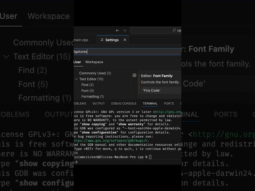Viewport: 255px width, 191px height.
Task: Click the Editor: Font Family setting title
Action: pos(157,76)
